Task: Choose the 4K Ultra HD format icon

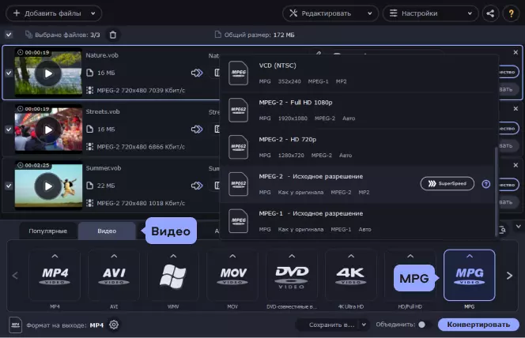Action: [351, 277]
